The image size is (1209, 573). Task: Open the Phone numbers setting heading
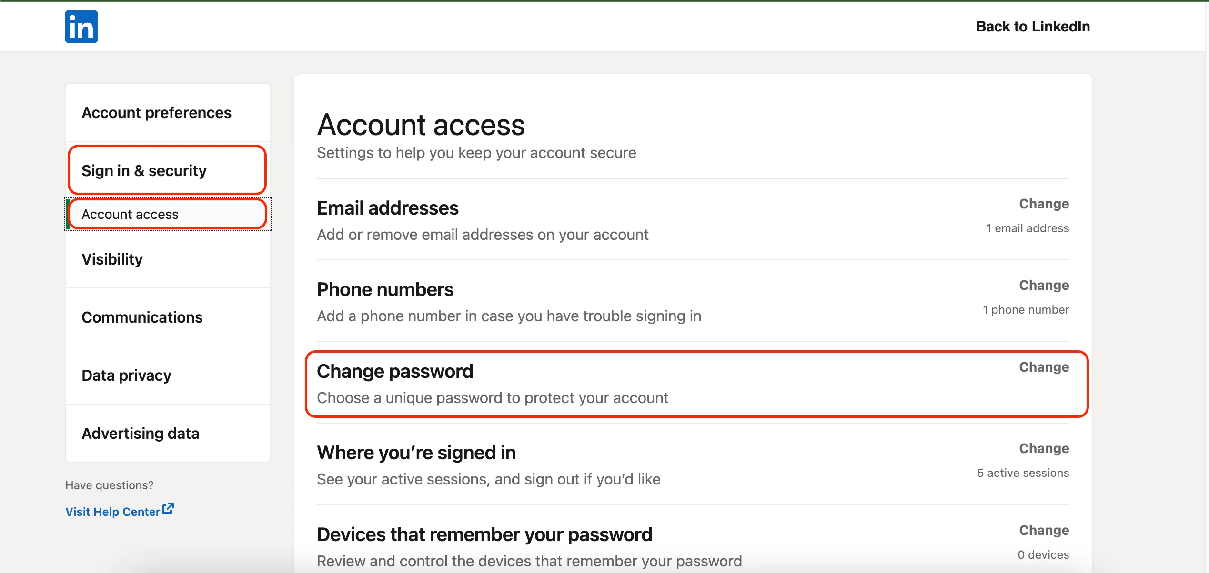pyautogui.click(x=385, y=290)
